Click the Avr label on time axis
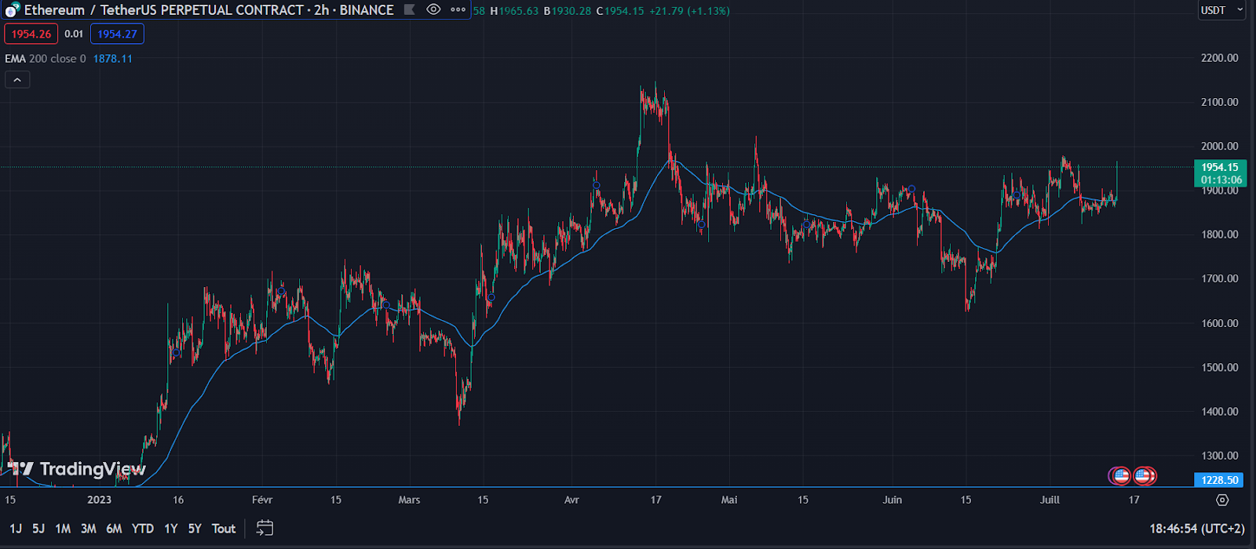 coord(571,500)
